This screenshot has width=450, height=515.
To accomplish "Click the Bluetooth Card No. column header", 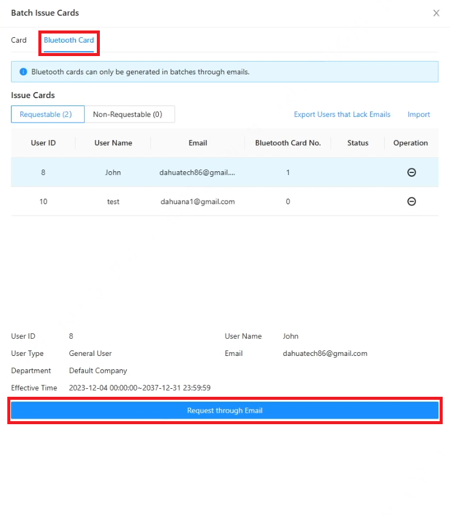I will (288, 143).
